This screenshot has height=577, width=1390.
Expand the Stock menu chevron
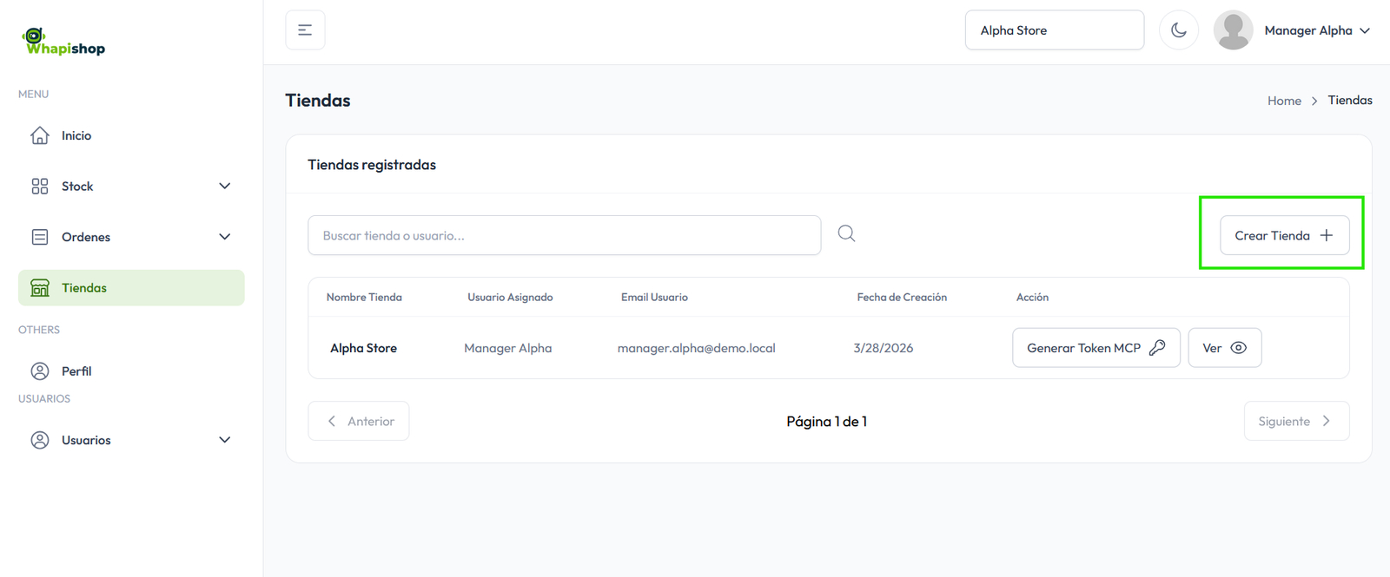(225, 187)
